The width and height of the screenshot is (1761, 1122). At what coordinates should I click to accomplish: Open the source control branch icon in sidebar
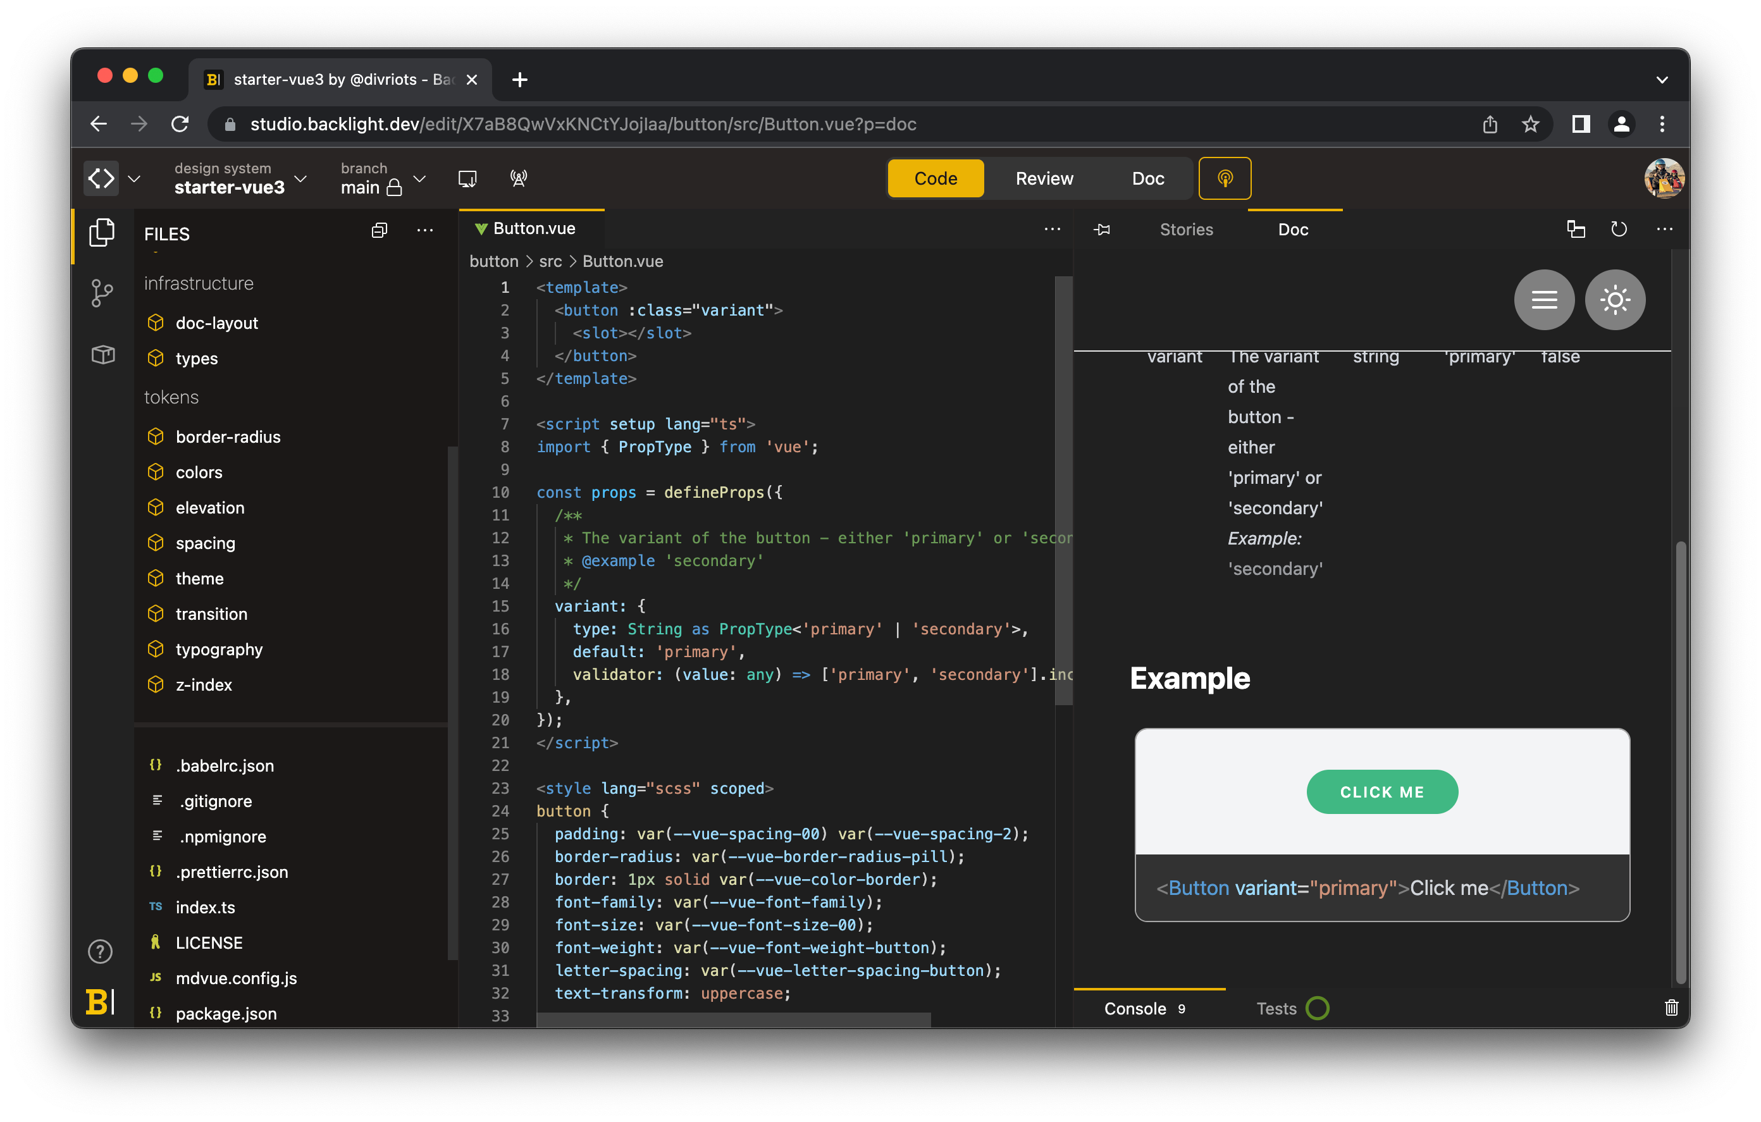click(102, 293)
